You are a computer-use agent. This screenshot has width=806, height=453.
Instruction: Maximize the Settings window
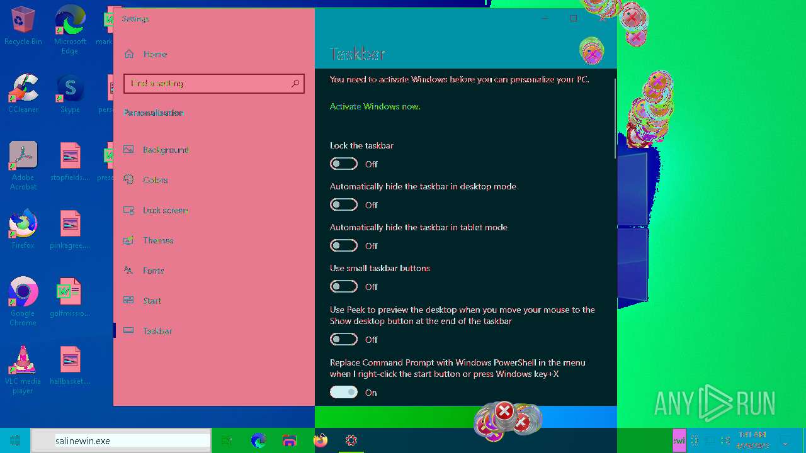573,19
